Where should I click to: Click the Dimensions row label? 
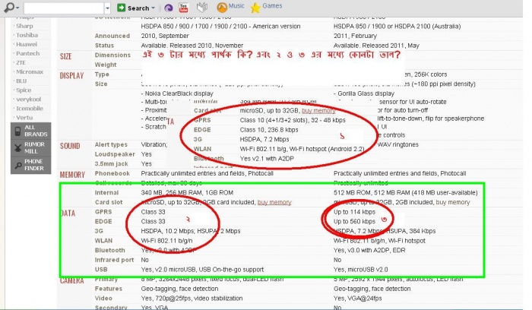pyautogui.click(x=112, y=55)
